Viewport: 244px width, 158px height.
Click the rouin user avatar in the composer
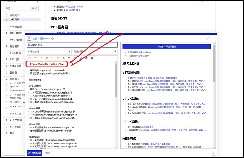coord(42,39)
